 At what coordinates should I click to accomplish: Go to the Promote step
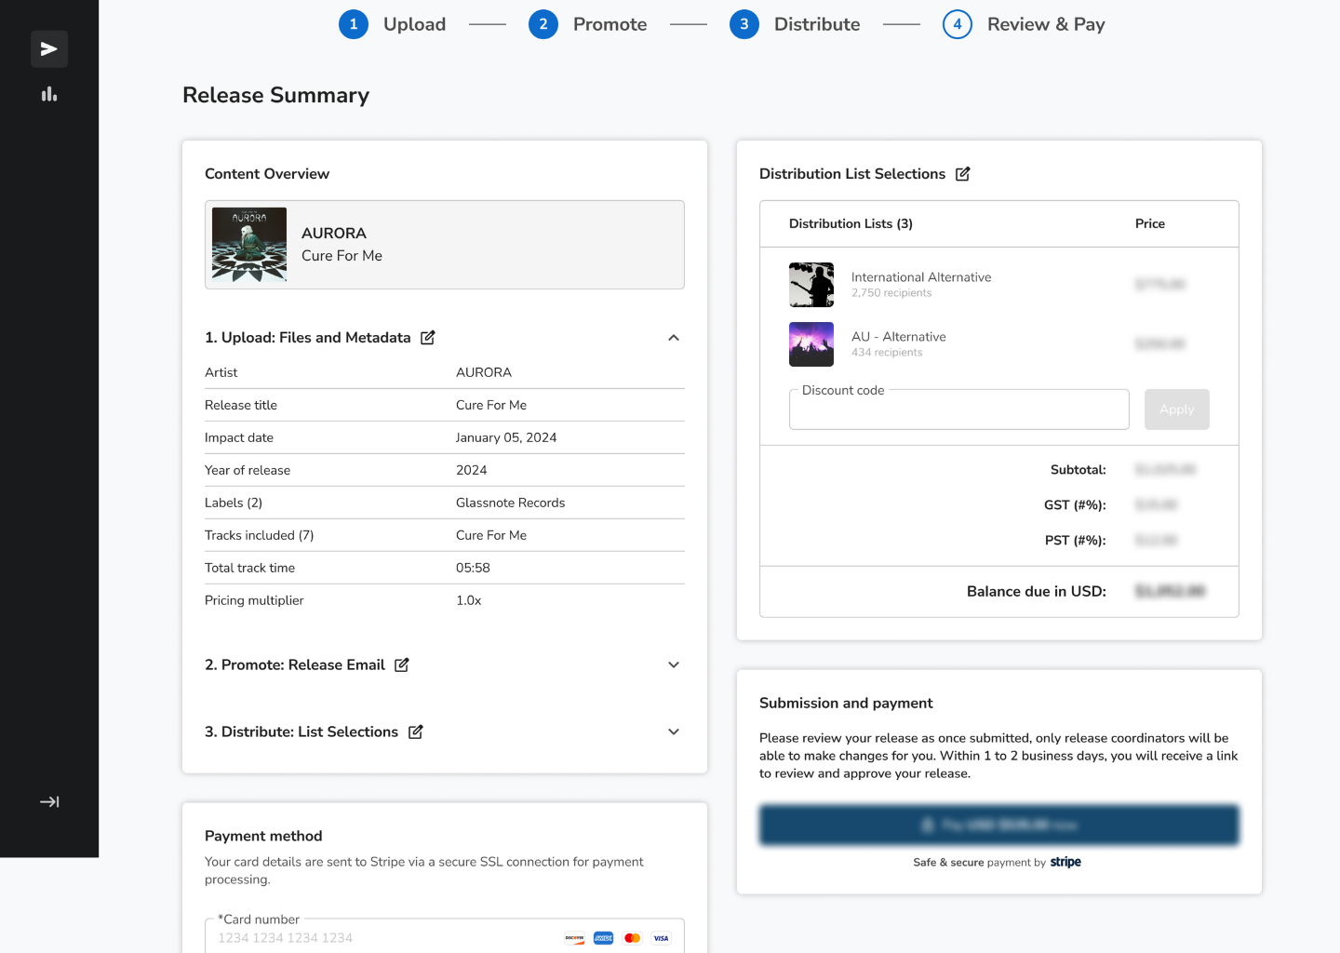tap(588, 24)
